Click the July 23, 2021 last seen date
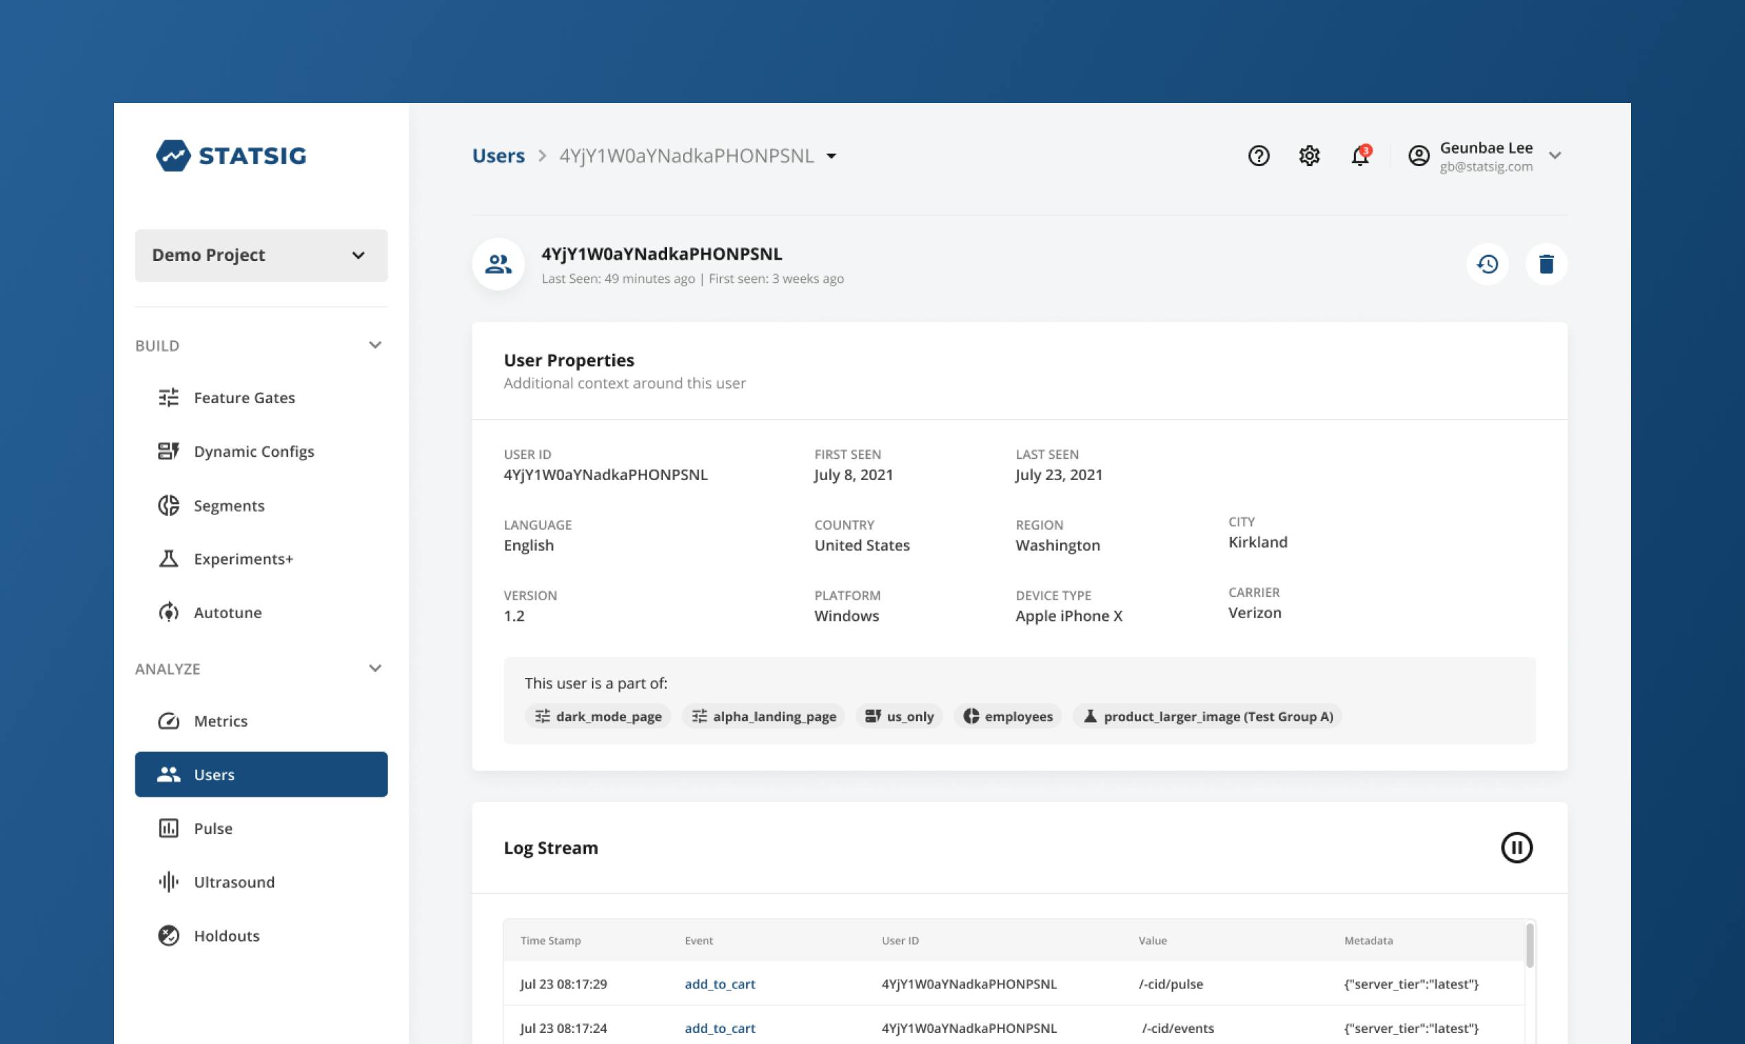Viewport: 1745px width, 1044px height. click(x=1059, y=474)
